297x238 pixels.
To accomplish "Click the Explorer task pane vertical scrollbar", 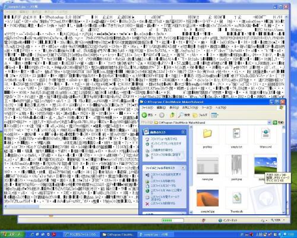I will [x=191, y=170].
